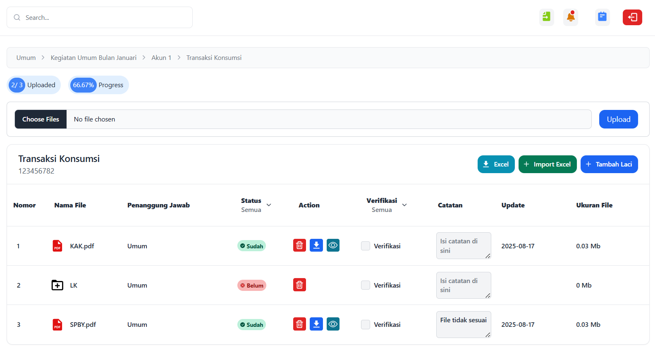Viewport: 655px width, 357px height.
Task: Click the Belum status badge for LK
Action: [251, 285]
